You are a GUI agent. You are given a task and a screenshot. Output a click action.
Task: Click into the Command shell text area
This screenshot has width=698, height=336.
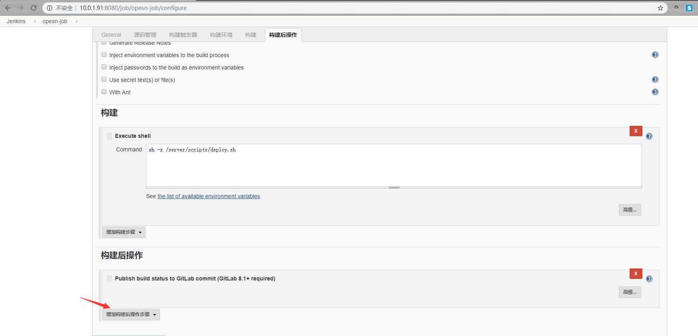(x=394, y=165)
